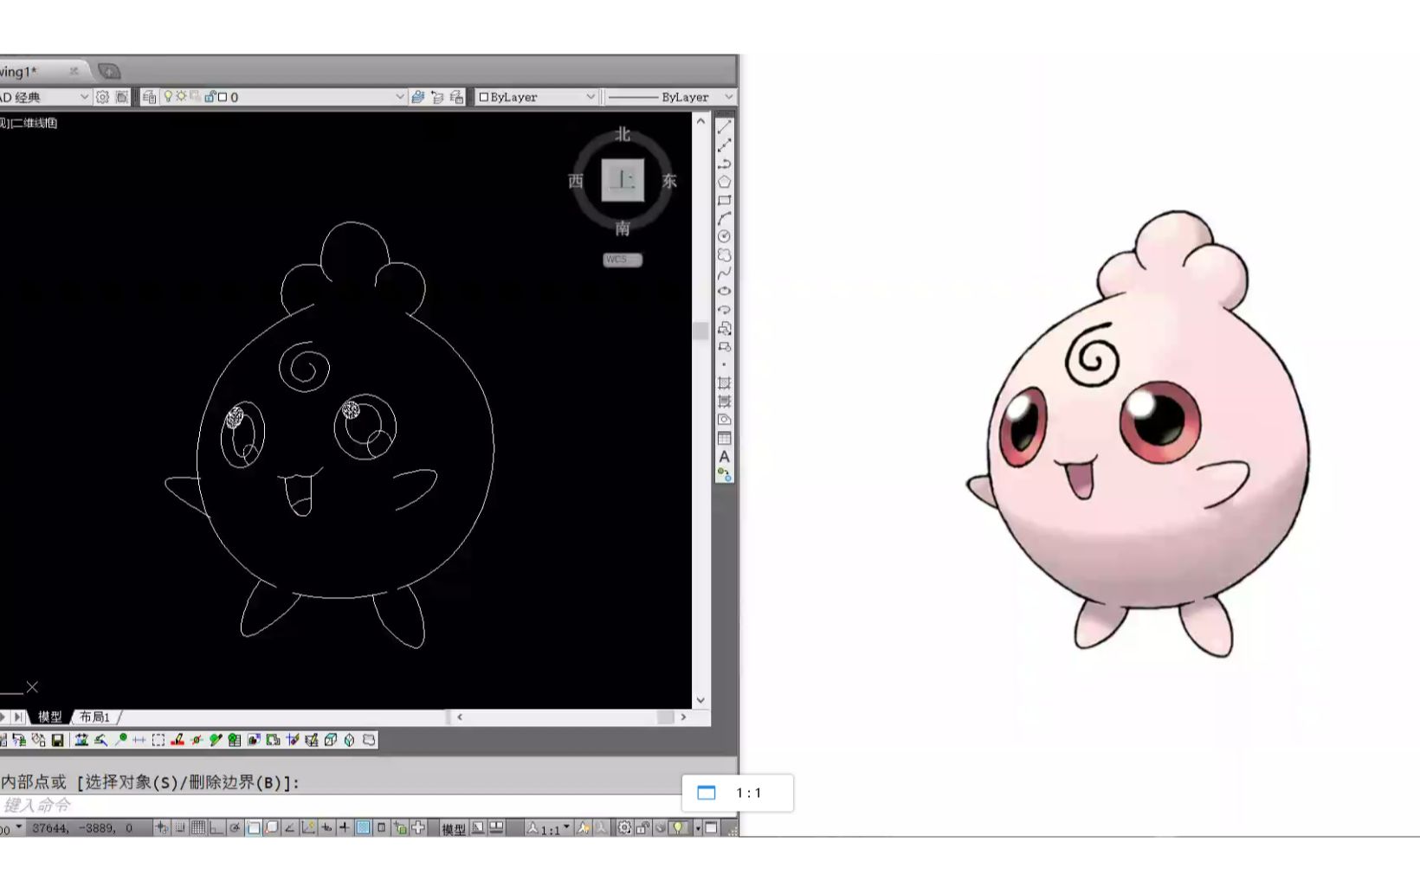Click 东 direction on ViewCube compass
This screenshot has height=887, width=1420.
click(669, 181)
